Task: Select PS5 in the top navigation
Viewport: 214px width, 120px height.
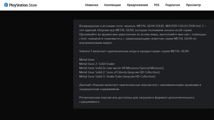Action: pyautogui.click(x=156, y=5)
